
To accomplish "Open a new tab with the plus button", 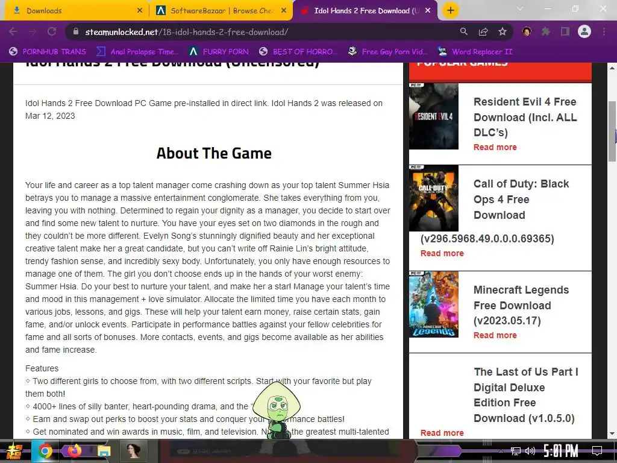I will (x=451, y=10).
